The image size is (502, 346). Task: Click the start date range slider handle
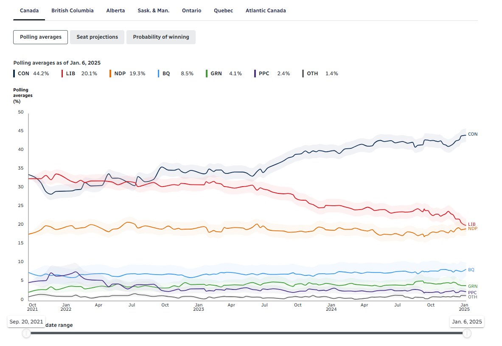pos(26,333)
